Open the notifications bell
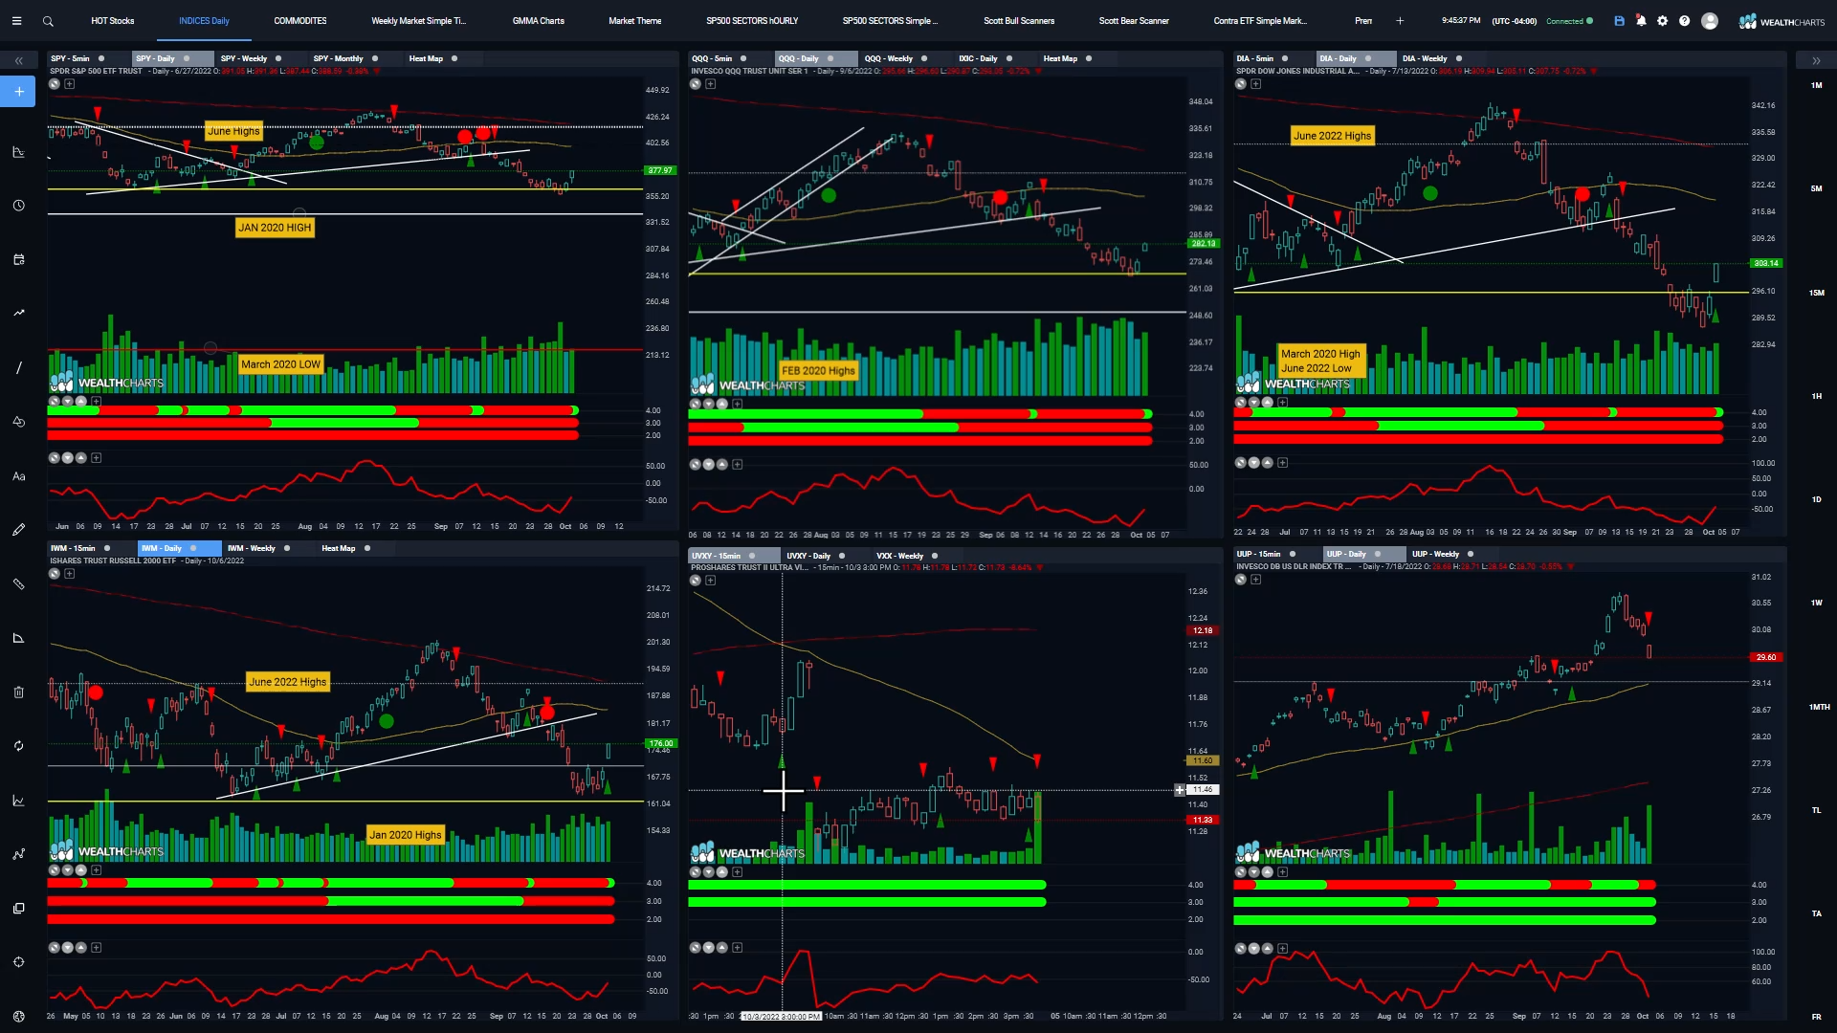 pos(1641,21)
